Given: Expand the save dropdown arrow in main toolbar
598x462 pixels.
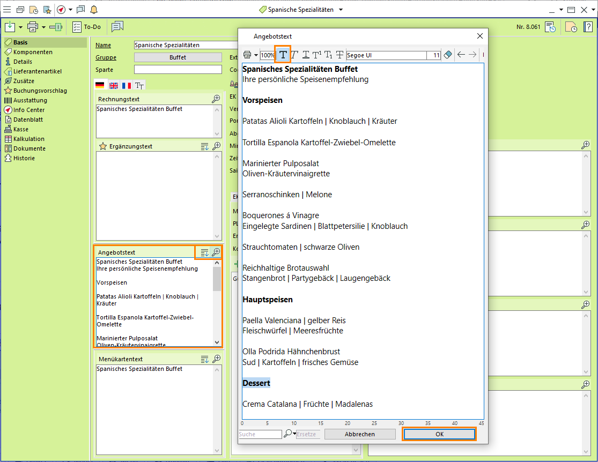Looking at the screenshot, I should pos(20,27).
